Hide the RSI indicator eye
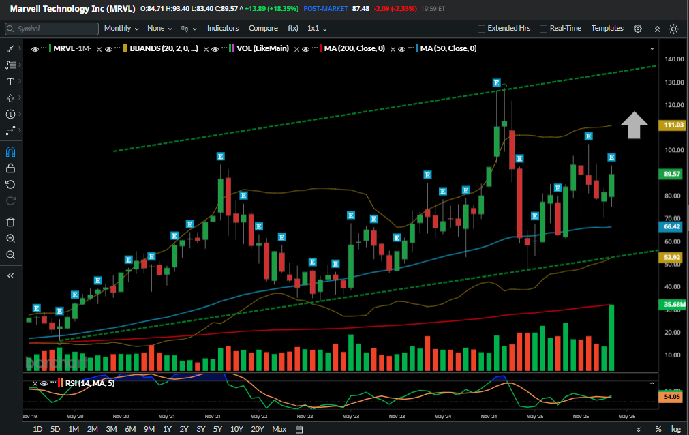Screen dimensions: 689x435 click(44, 384)
